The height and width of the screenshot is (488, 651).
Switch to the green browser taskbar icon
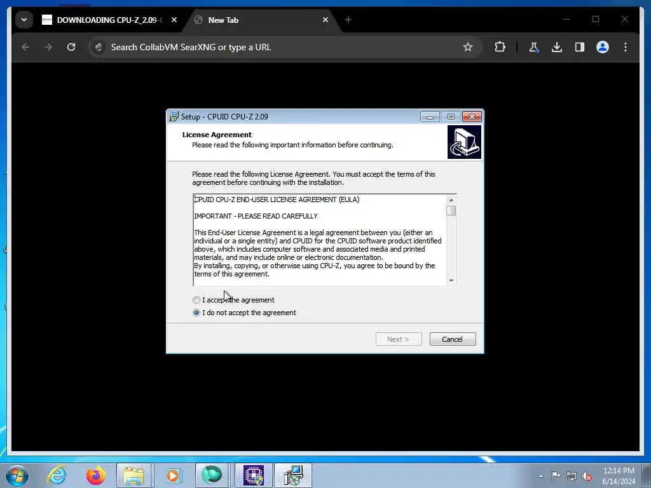pos(212,475)
